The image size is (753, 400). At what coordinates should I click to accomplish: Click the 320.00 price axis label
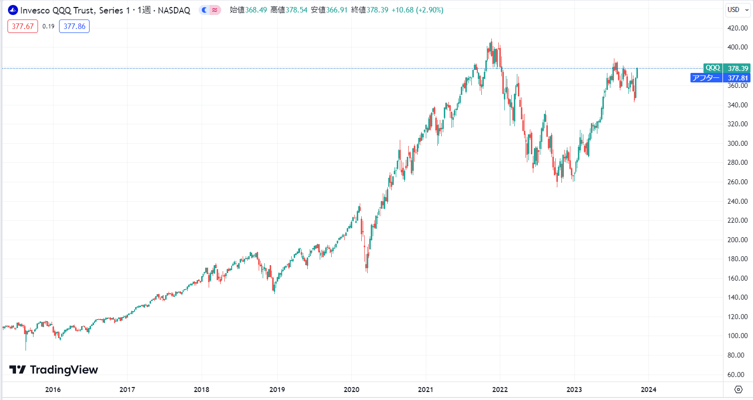coord(738,124)
